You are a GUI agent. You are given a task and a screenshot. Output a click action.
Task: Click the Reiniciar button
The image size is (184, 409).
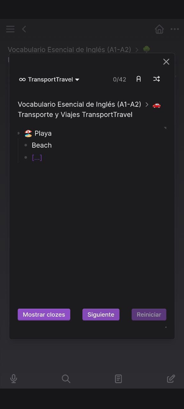pos(149,314)
